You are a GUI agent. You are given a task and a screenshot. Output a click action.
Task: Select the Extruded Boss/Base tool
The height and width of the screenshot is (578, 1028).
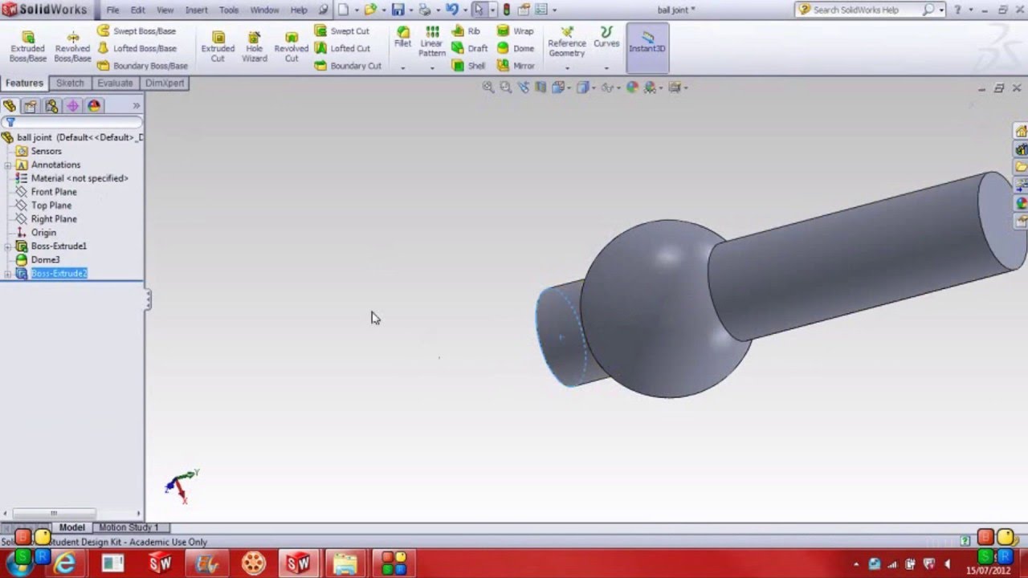tap(28, 44)
